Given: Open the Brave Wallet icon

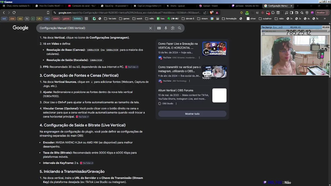Looking at the screenshot, I should (297, 12).
